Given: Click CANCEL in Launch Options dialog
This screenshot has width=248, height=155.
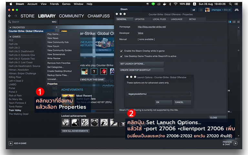Looking at the screenshot, I should click(182, 102).
